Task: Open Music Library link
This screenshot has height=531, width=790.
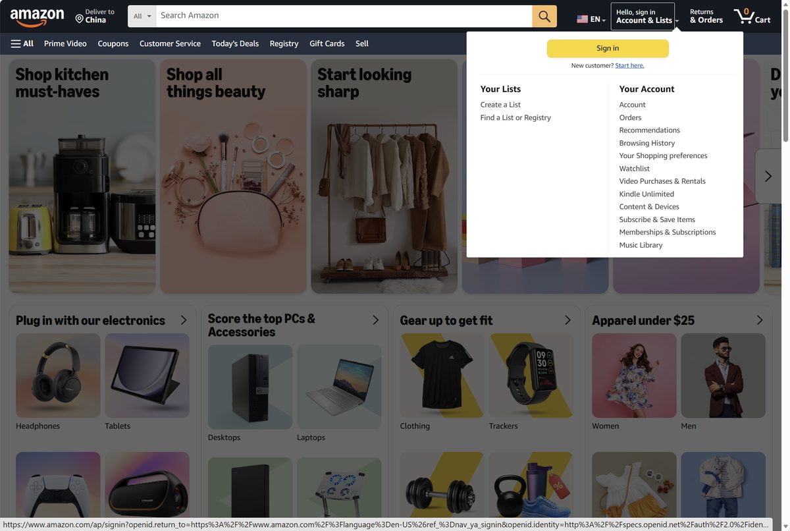Action: coord(641,245)
